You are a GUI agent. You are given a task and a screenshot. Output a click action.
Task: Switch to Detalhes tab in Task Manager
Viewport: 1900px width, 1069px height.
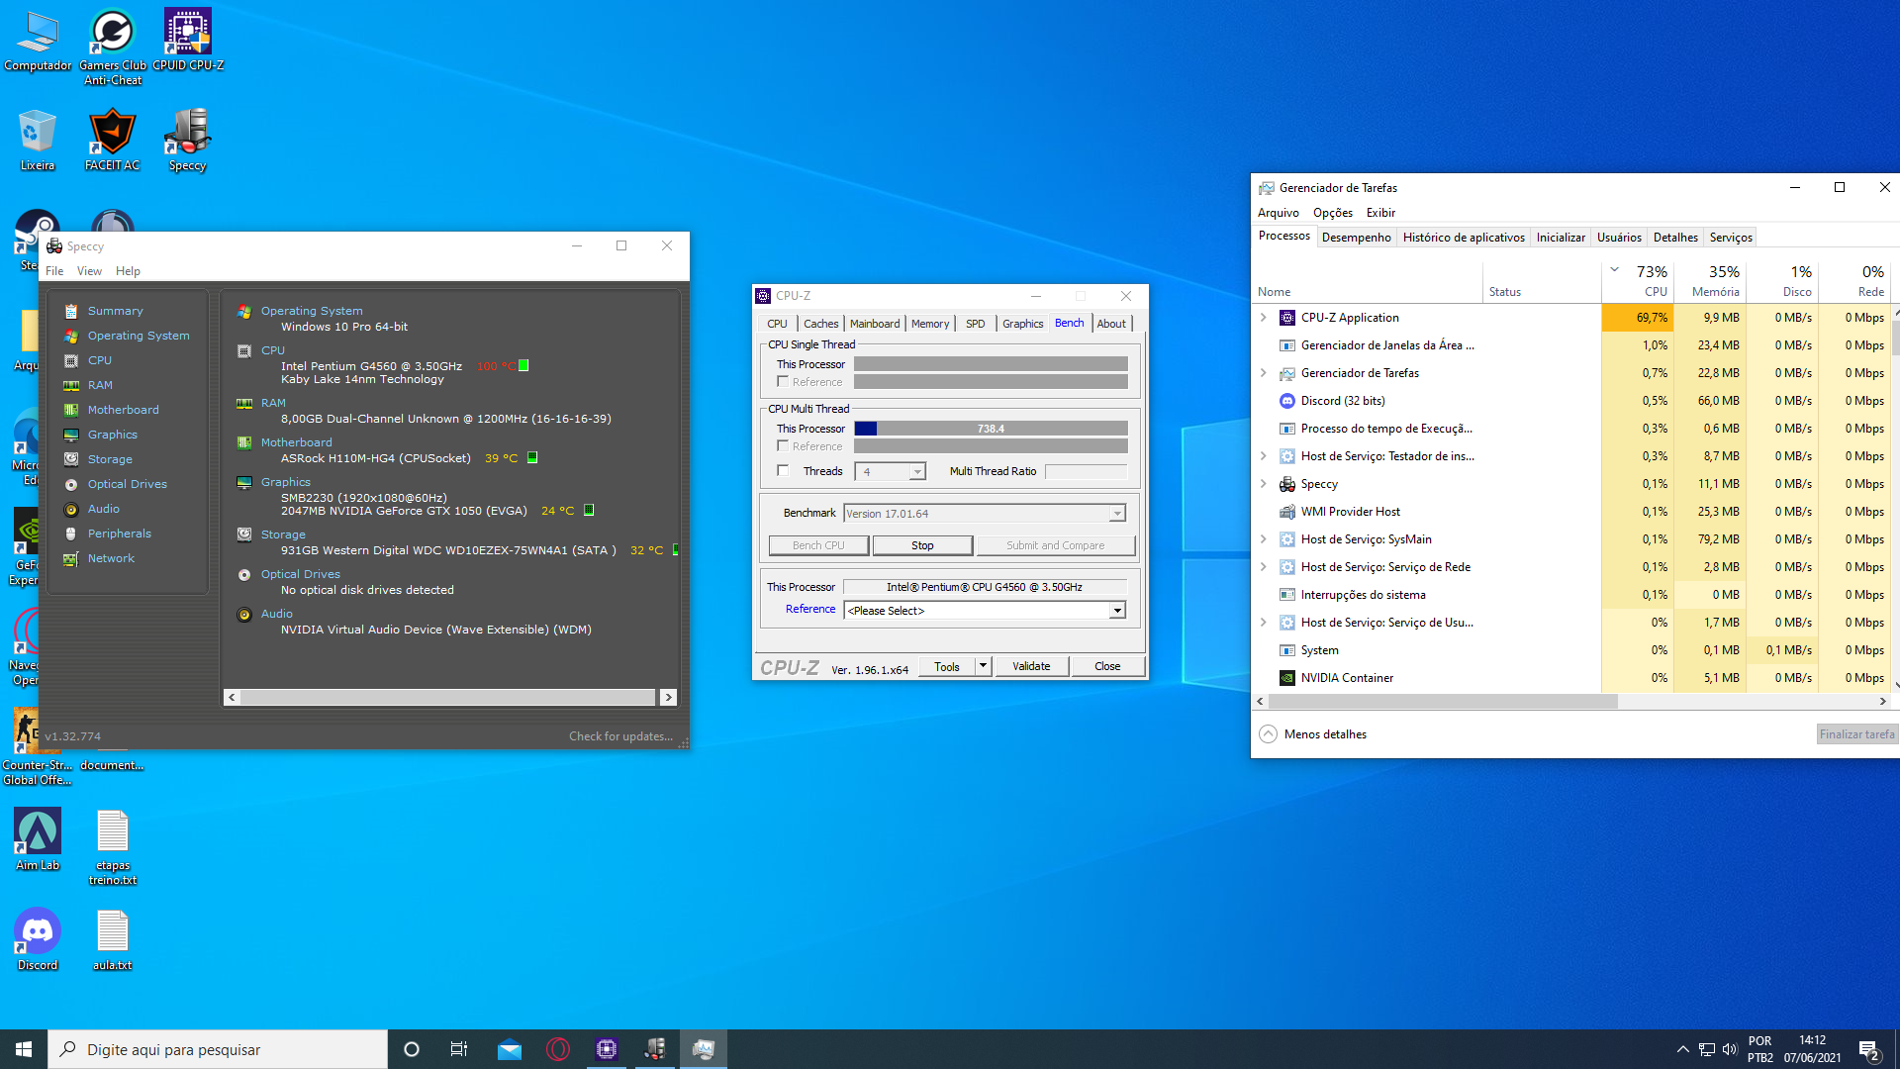[1675, 238]
